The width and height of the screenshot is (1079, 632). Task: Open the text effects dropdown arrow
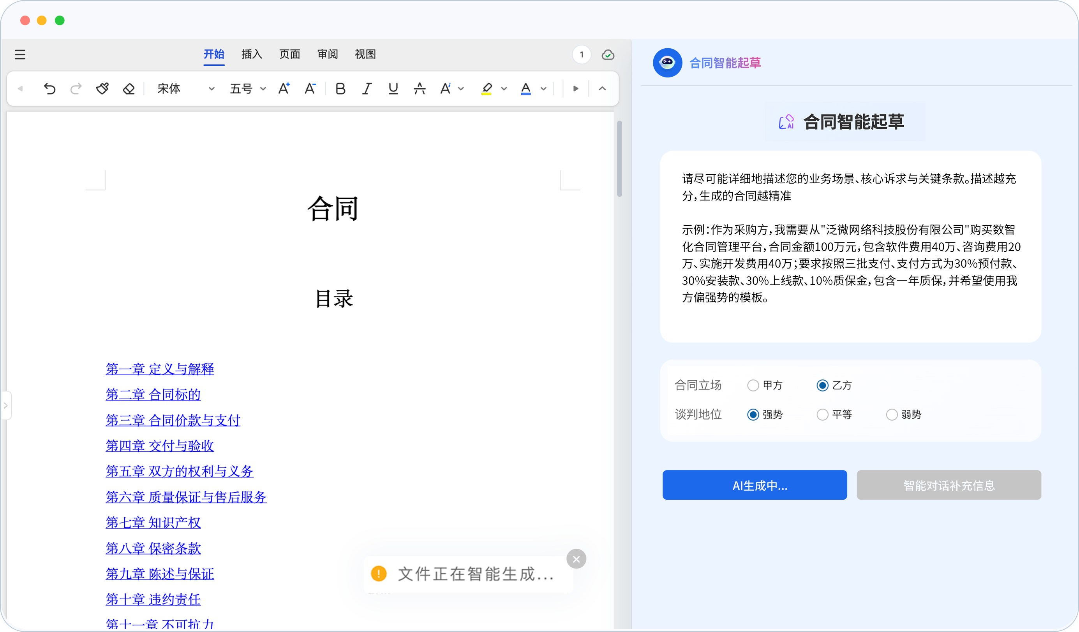pyautogui.click(x=461, y=89)
